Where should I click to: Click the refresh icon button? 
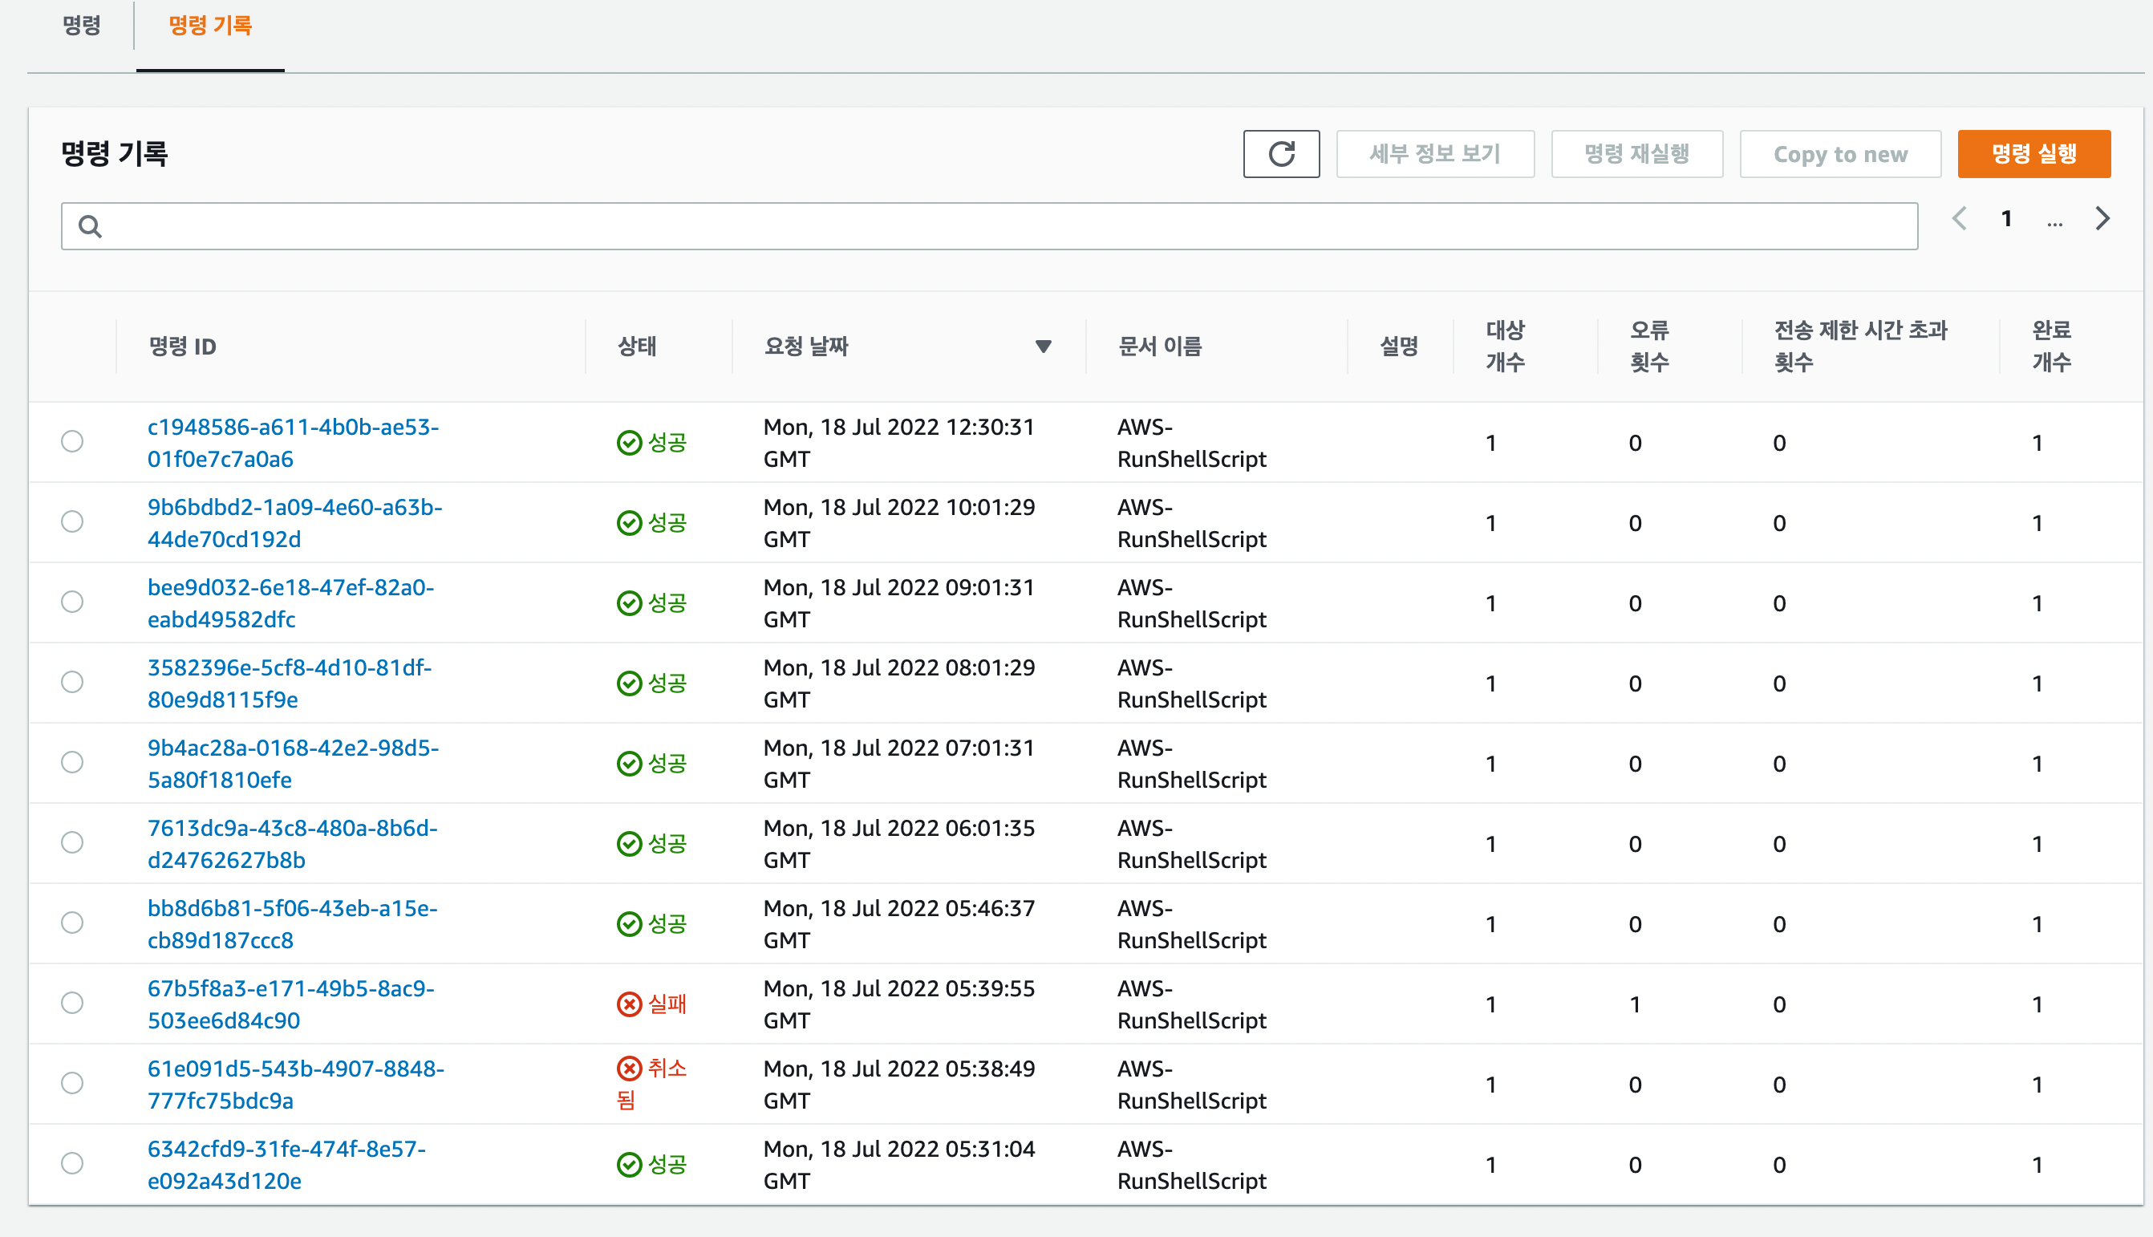tap(1281, 154)
